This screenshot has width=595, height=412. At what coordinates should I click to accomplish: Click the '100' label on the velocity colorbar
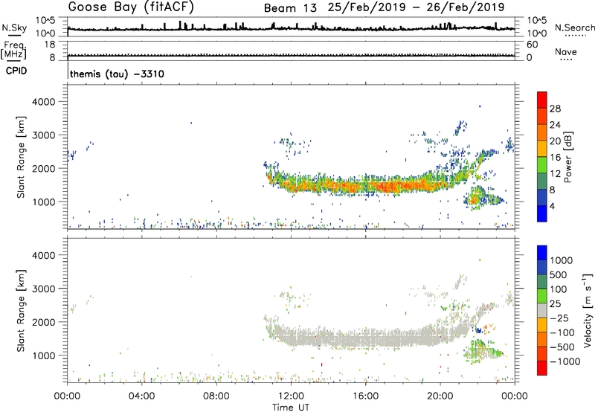559,289
